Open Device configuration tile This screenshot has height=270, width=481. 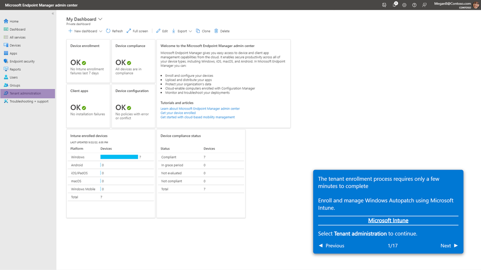133,106
